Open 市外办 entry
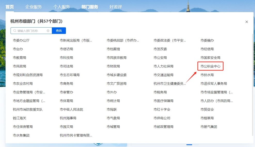This screenshot has height=147, width=255. [x=112, y=92]
